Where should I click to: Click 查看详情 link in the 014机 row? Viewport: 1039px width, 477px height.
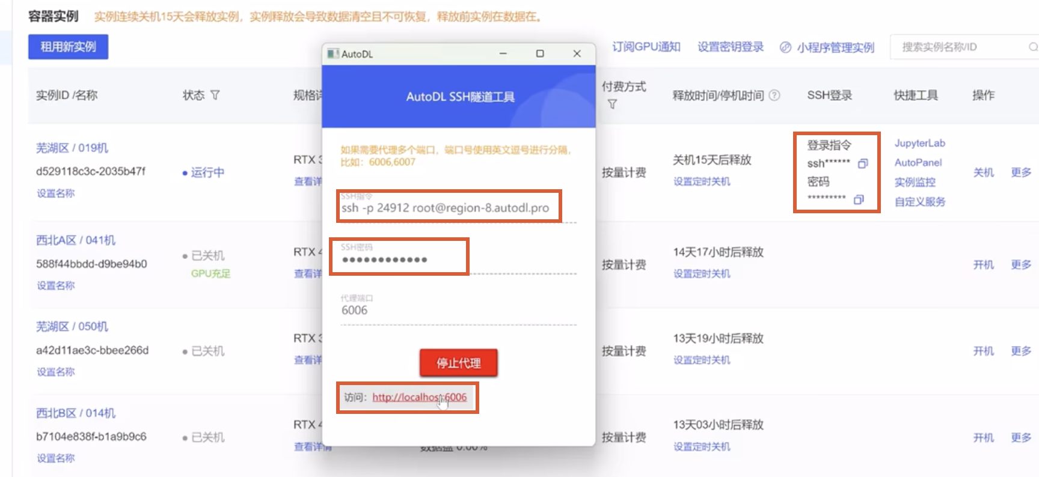pos(313,446)
